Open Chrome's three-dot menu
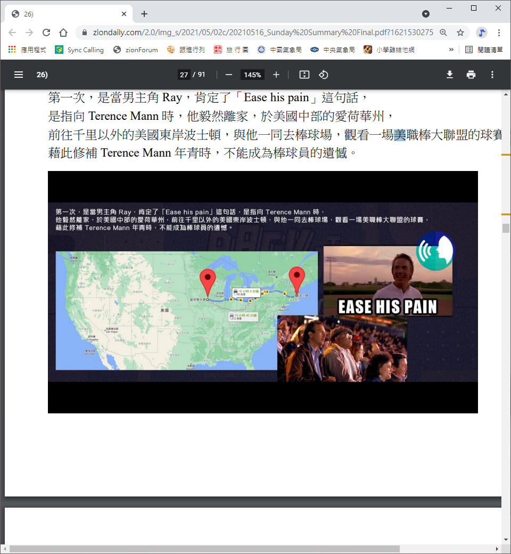Screen dimensions: 511x554 click(x=499, y=32)
